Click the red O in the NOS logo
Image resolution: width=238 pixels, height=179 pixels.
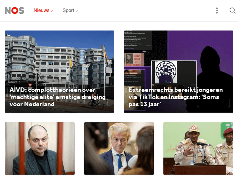point(15,10)
